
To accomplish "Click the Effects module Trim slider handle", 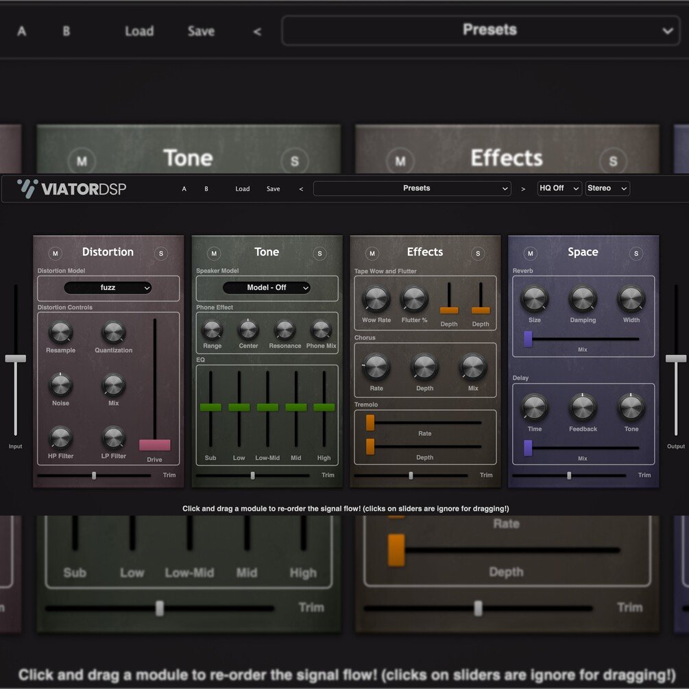I will [x=411, y=476].
